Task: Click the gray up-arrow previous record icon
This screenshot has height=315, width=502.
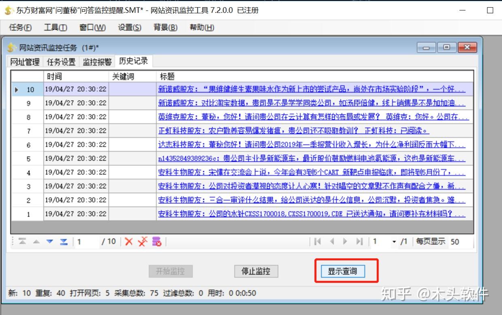Action: pyautogui.click(x=36, y=242)
